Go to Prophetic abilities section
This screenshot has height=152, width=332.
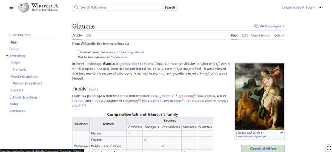(24, 76)
